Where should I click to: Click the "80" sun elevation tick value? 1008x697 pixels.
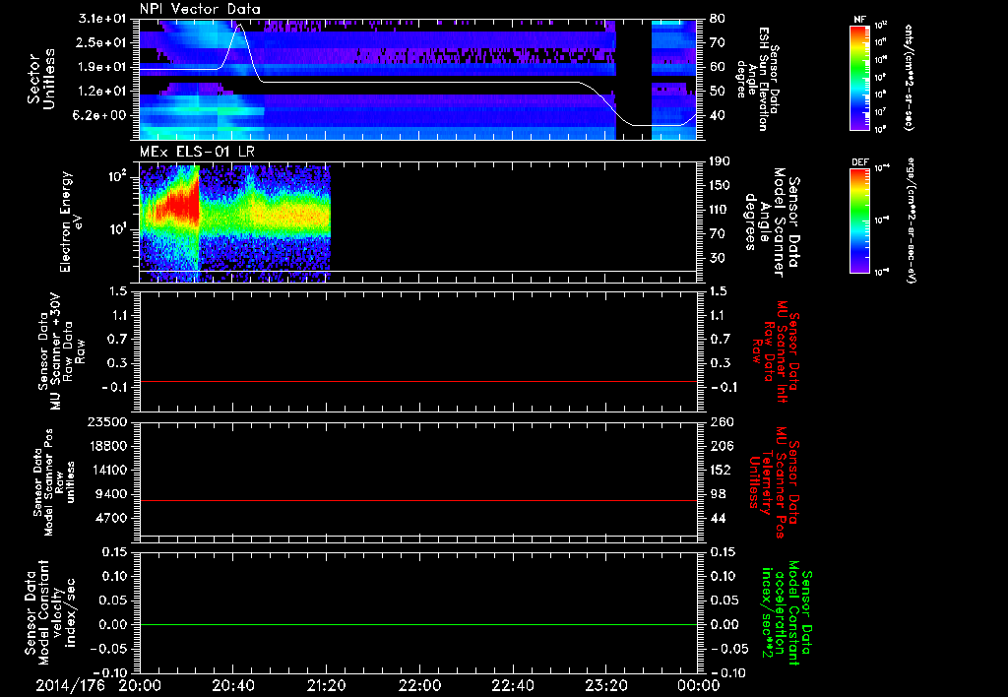pos(717,19)
